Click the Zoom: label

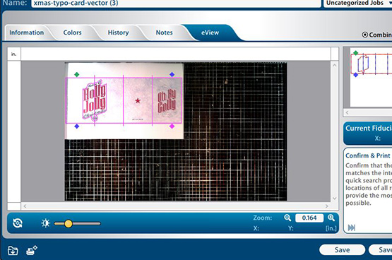pyautogui.click(x=263, y=218)
